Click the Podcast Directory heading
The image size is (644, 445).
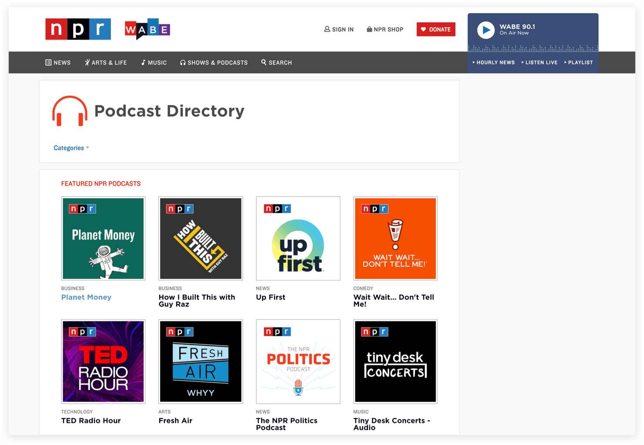[169, 111]
